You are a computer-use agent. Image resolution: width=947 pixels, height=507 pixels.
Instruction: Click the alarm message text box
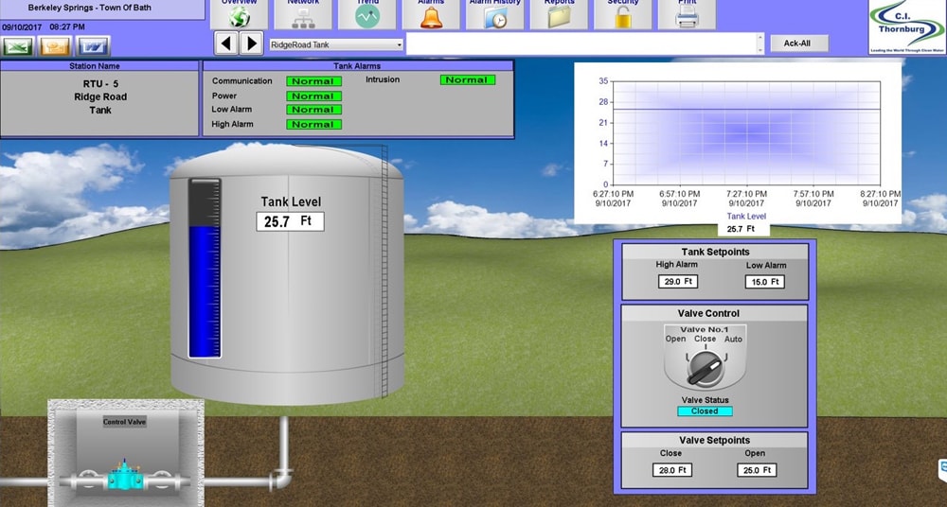[581, 44]
